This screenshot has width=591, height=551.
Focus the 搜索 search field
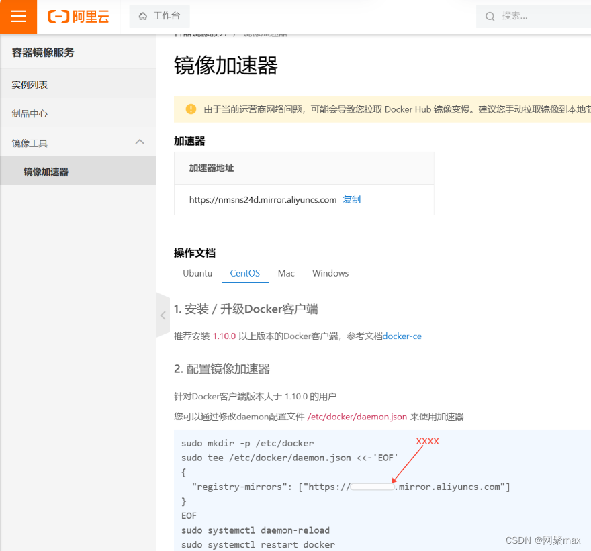coord(533,16)
